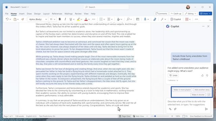
Task: Open Copilot pane more options ellipsis
Action: coord(203,26)
